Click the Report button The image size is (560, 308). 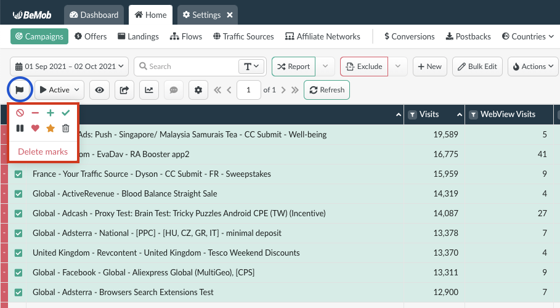point(294,67)
